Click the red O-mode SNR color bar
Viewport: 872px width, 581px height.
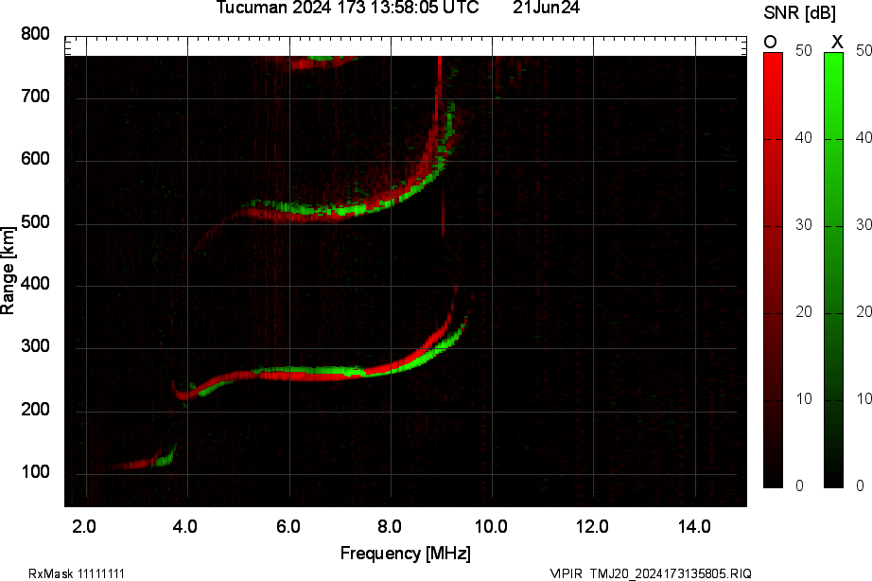773,271
